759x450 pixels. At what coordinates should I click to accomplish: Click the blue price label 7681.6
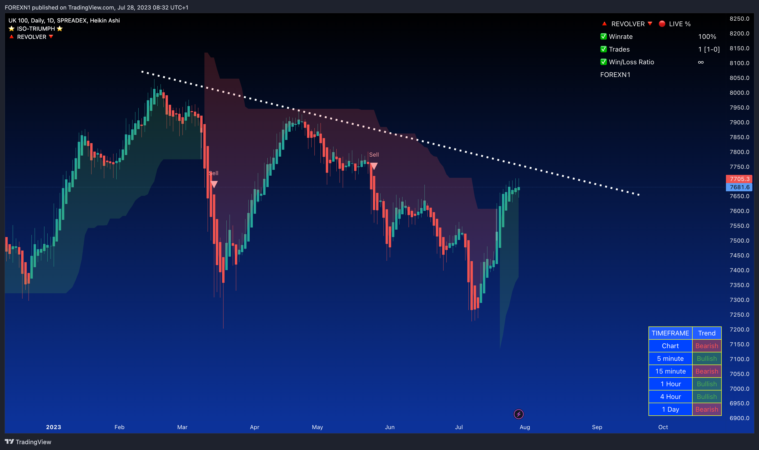point(739,187)
